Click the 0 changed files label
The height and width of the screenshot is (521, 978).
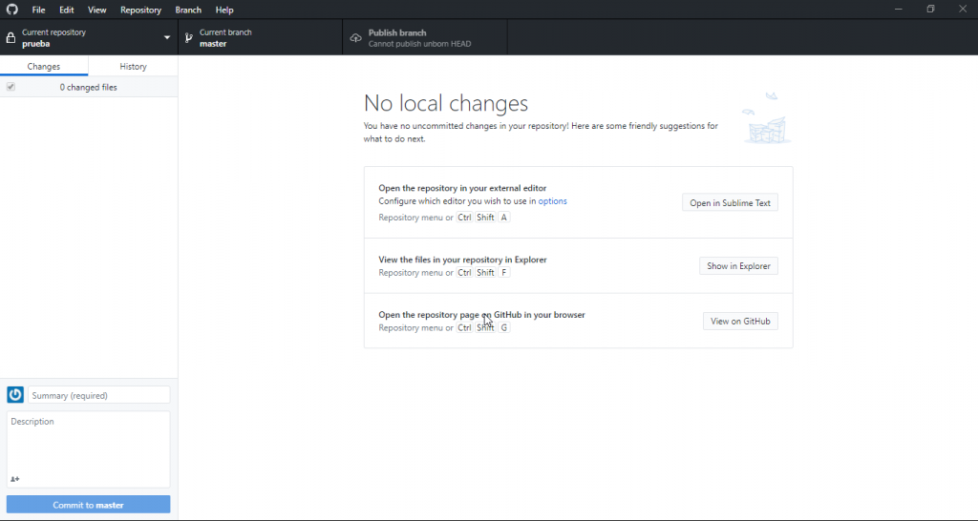coord(89,87)
